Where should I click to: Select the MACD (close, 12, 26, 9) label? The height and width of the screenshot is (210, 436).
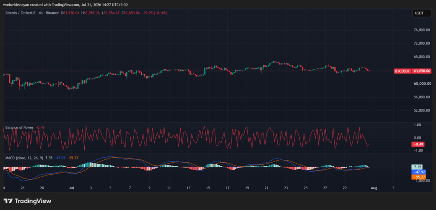24,158
